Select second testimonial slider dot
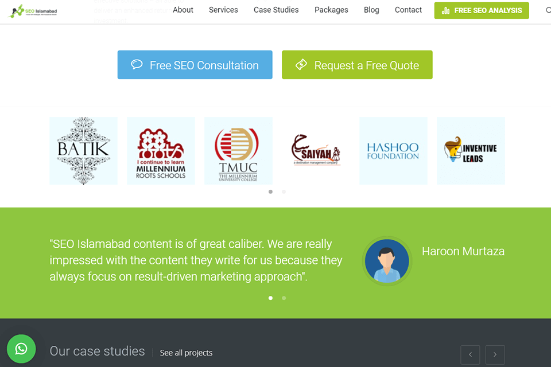The width and height of the screenshot is (551, 367). pos(284,298)
